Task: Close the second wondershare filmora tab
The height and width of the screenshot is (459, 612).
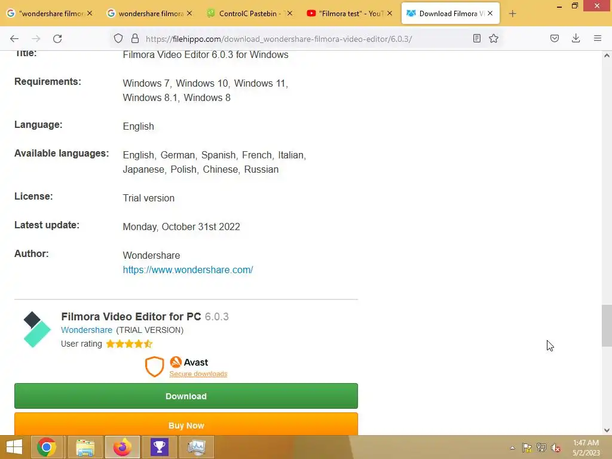Action: pos(189,13)
